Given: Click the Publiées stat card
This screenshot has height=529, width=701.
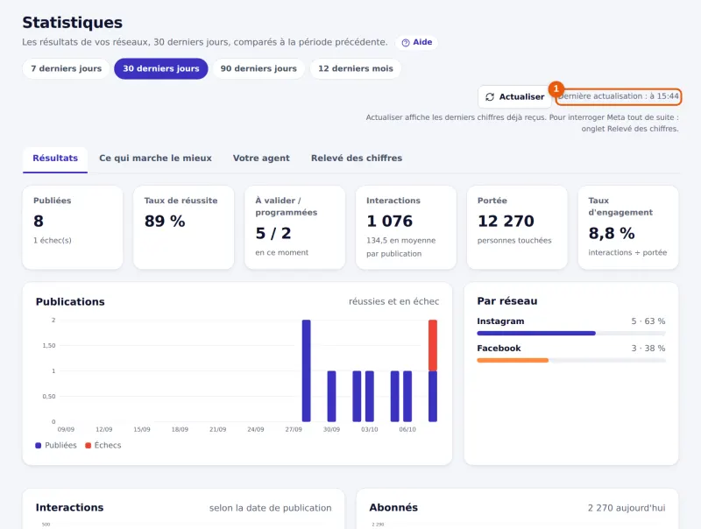Looking at the screenshot, I should (x=73, y=228).
